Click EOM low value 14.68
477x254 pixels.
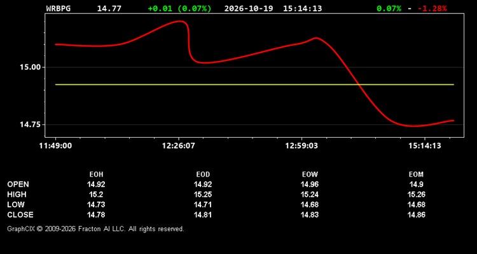pos(416,204)
